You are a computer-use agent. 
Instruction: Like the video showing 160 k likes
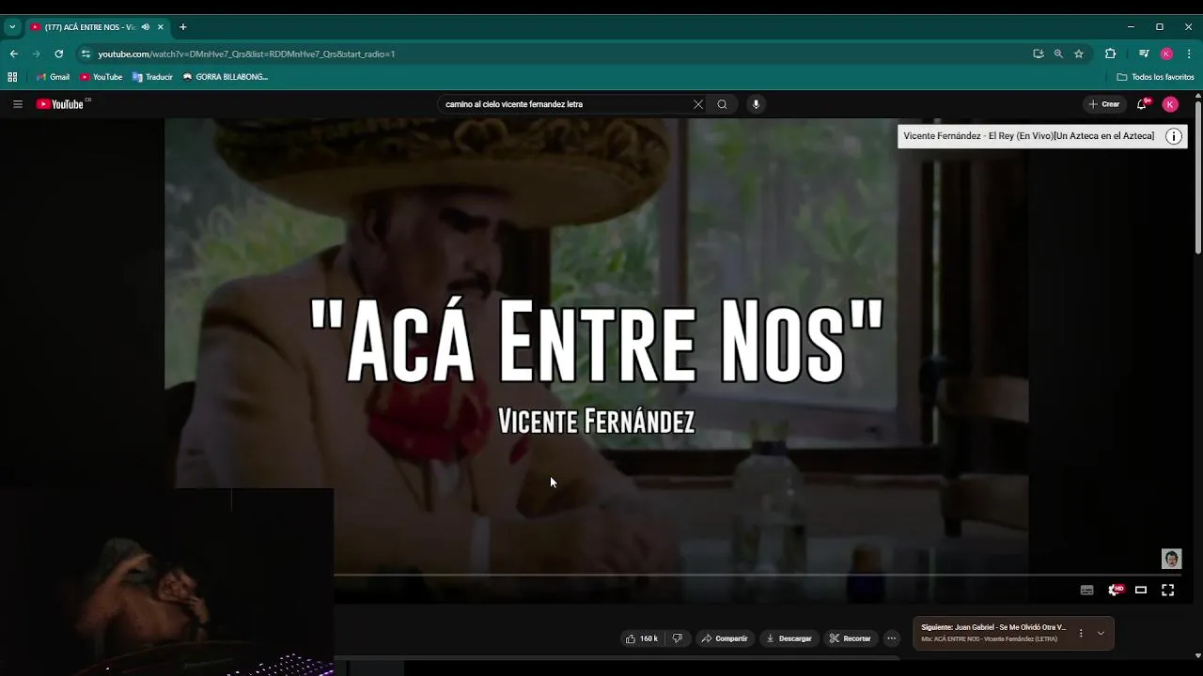[x=642, y=638]
